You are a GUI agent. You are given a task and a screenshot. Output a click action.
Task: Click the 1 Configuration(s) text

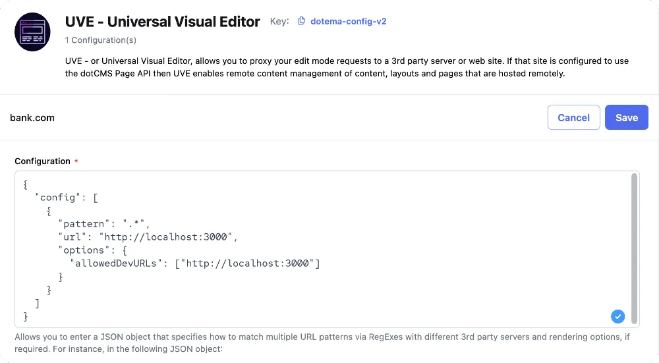(100, 40)
